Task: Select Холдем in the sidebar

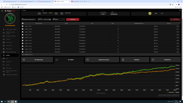Action: 10,55
